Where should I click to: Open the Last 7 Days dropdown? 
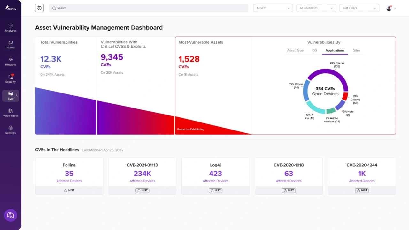click(359, 8)
